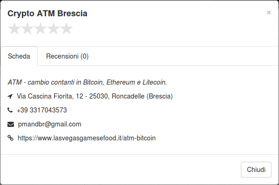Click the chain link icon
Image resolution: width=279 pixels, height=185 pixels.
tap(10, 138)
